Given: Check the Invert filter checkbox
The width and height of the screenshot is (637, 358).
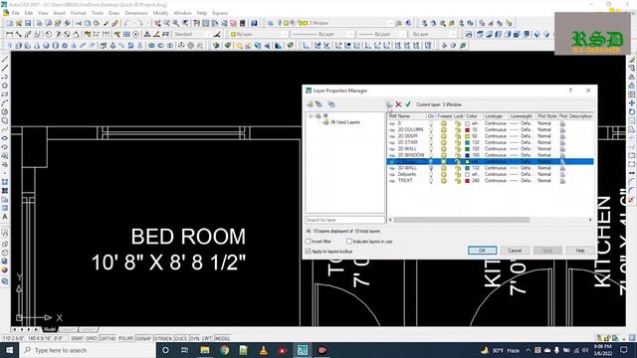Looking at the screenshot, I should pos(308,241).
